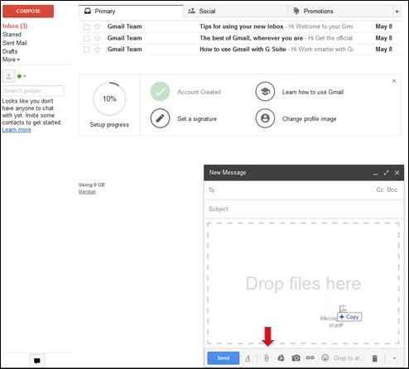Image resolution: width=409 pixels, height=369 pixels.
Task: Open the Sent Mail folder
Action: (x=15, y=43)
